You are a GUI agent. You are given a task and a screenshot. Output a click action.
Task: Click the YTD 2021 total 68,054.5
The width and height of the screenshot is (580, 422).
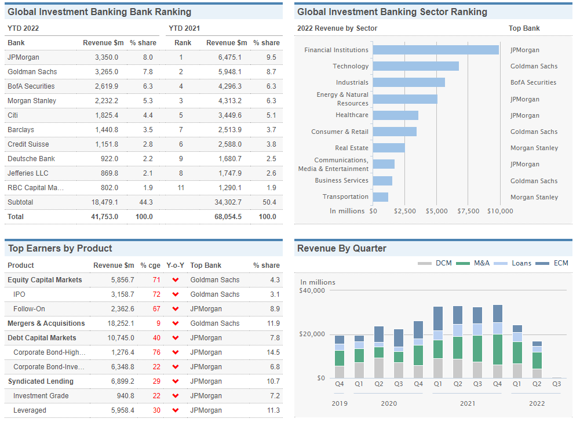[228, 217]
